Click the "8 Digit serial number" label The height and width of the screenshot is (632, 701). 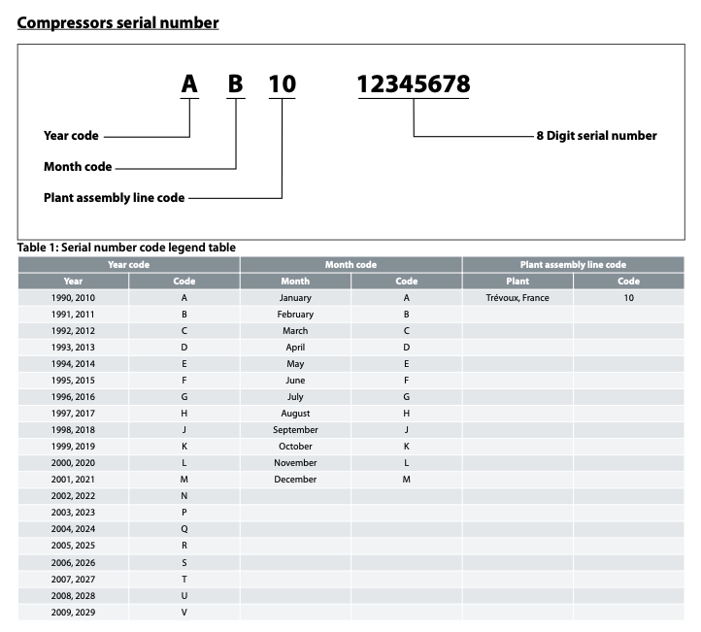(x=596, y=136)
